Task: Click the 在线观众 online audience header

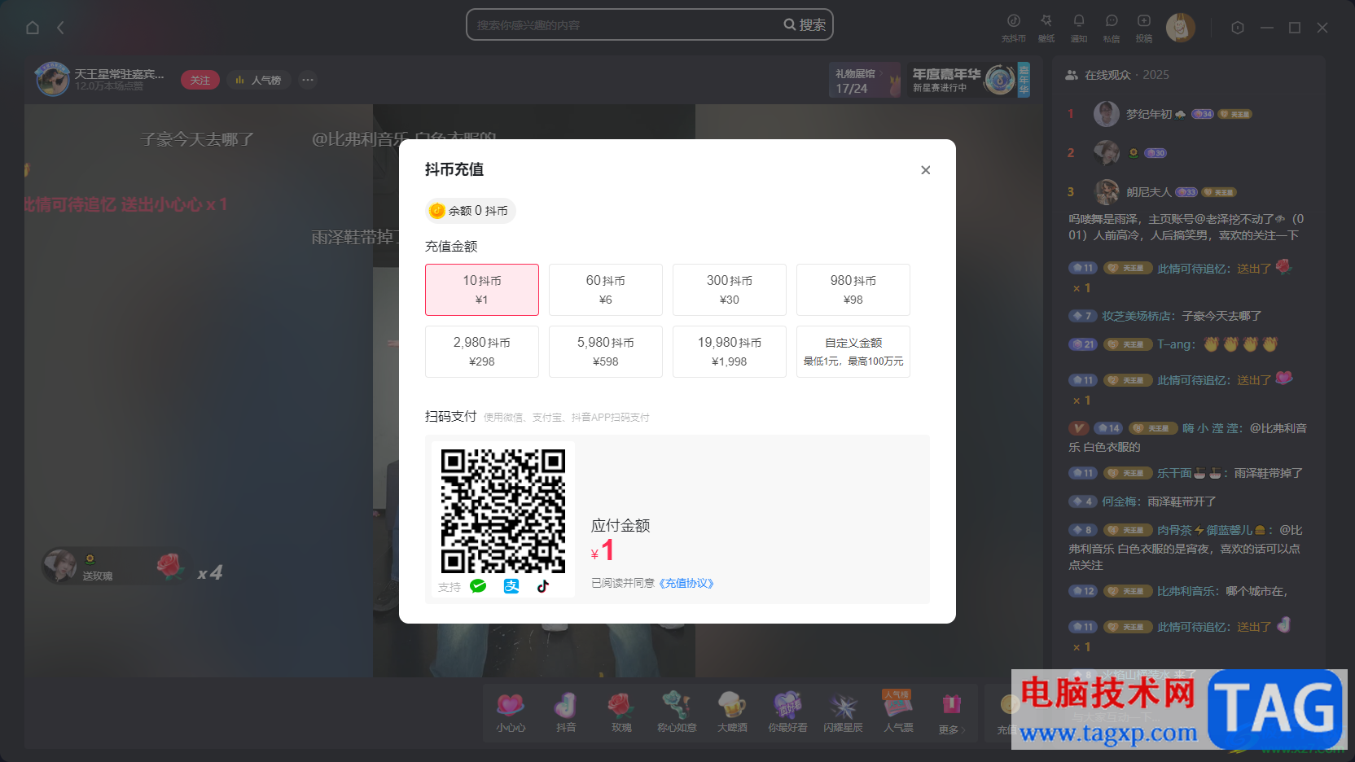Action: click(x=1117, y=75)
